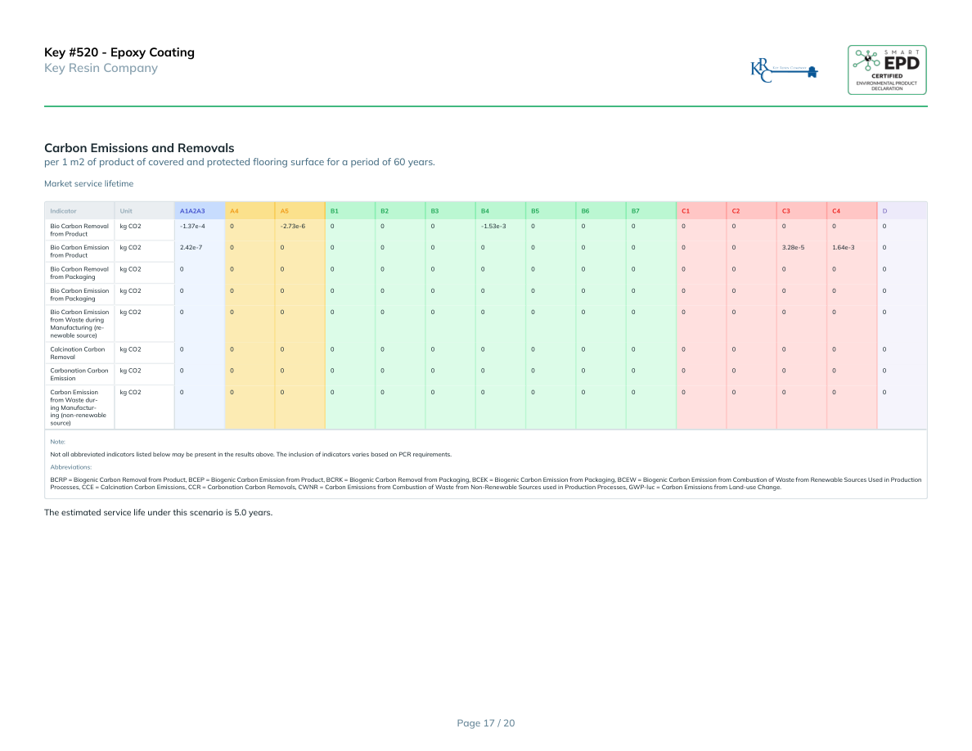
Task: Select the orange A4 column header
Action: click(x=234, y=211)
